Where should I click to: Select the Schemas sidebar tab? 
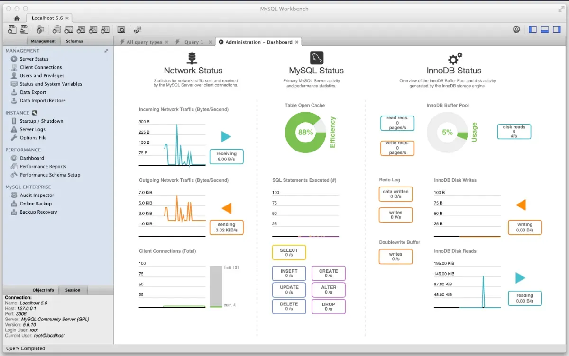point(74,41)
